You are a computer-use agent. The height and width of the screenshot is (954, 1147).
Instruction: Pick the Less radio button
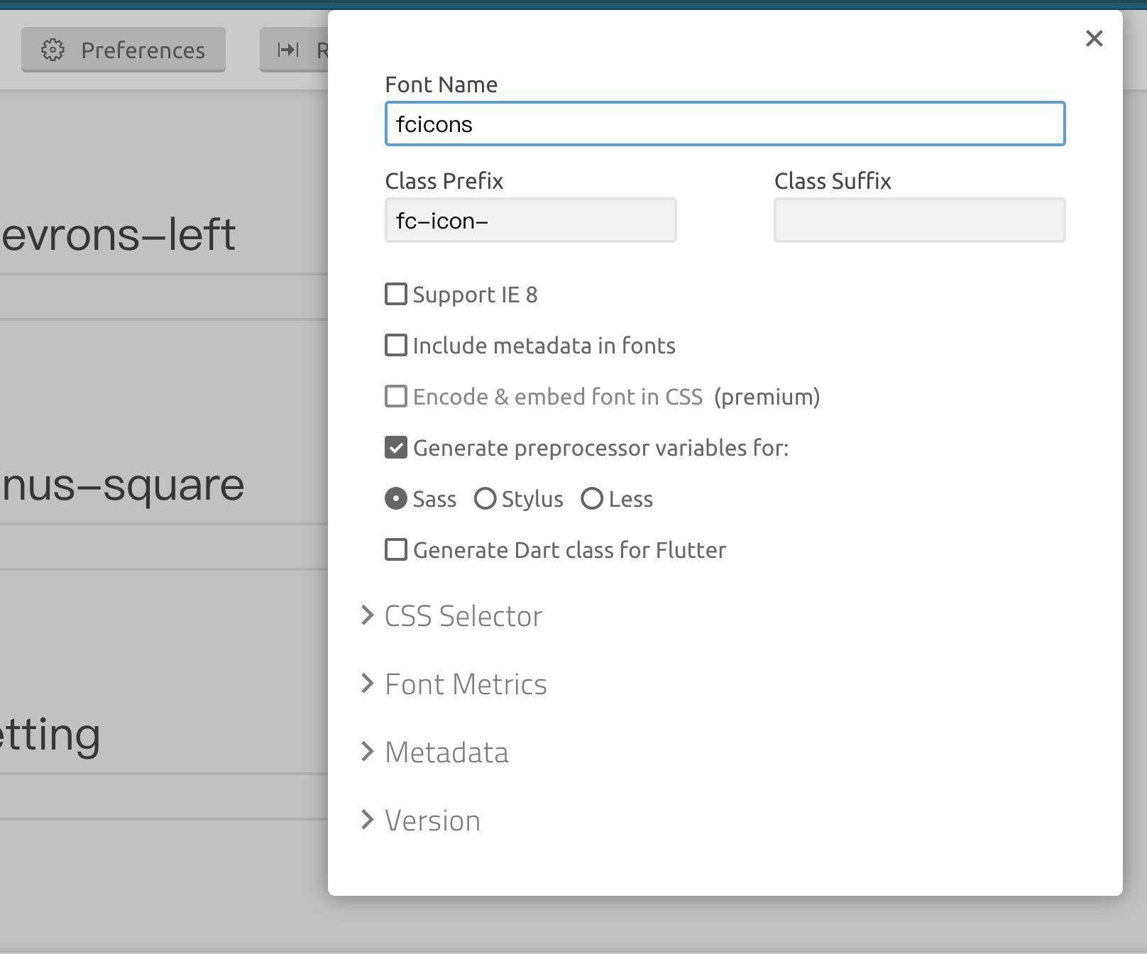tap(592, 498)
